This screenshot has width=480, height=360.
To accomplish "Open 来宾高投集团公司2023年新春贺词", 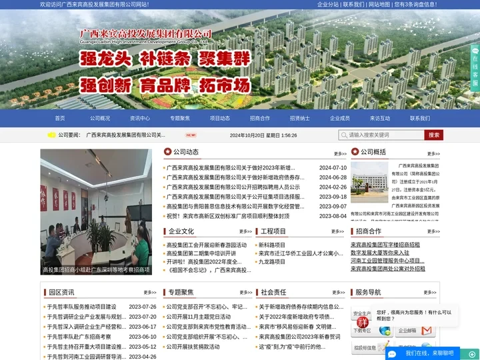I will (x=299, y=337).
